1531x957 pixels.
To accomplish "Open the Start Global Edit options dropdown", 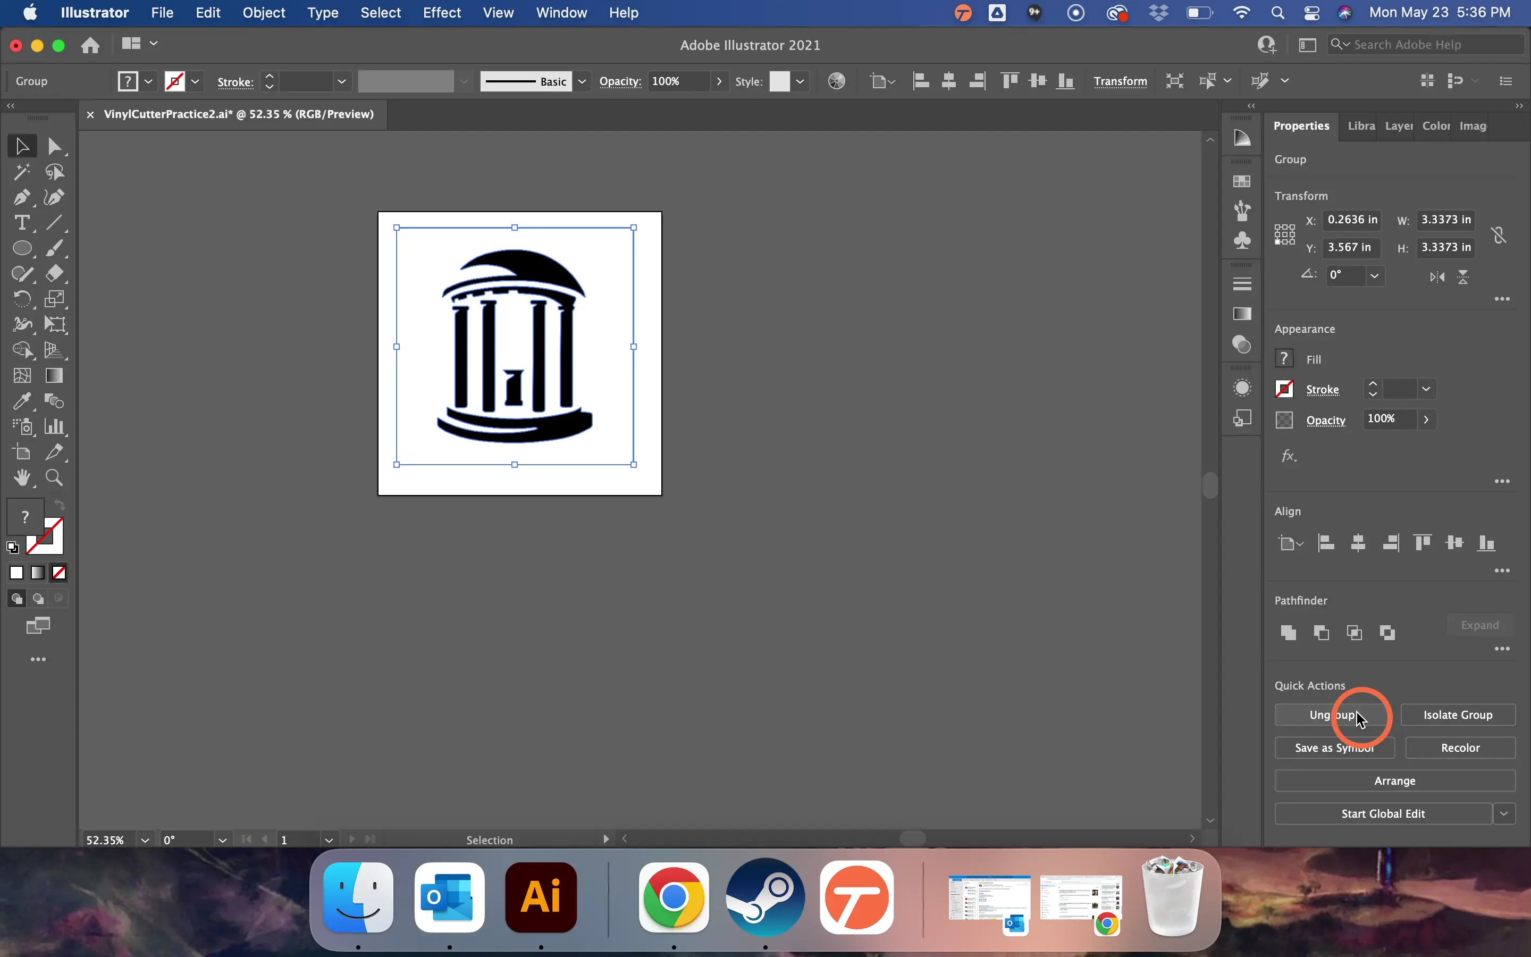I will (x=1504, y=813).
